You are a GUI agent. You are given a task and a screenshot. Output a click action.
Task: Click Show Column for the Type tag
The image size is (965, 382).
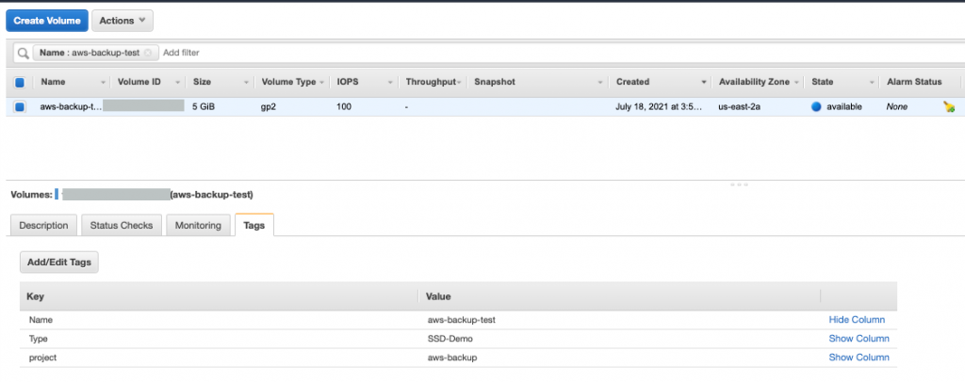point(859,339)
